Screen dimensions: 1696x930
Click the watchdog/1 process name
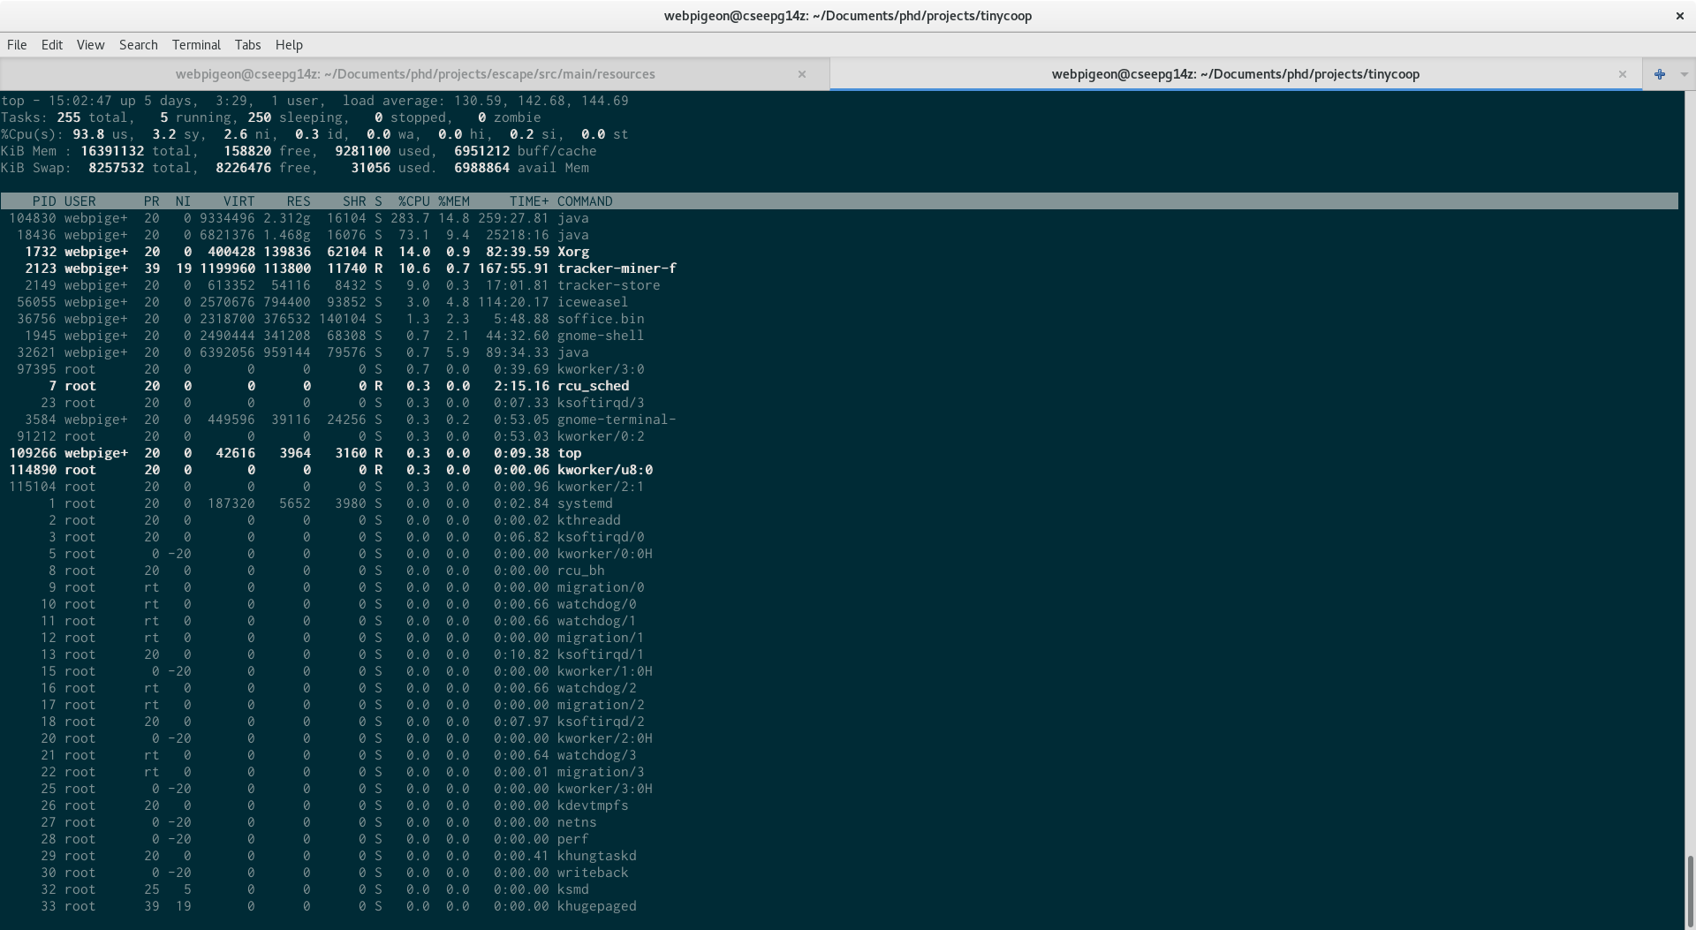[x=596, y=621]
